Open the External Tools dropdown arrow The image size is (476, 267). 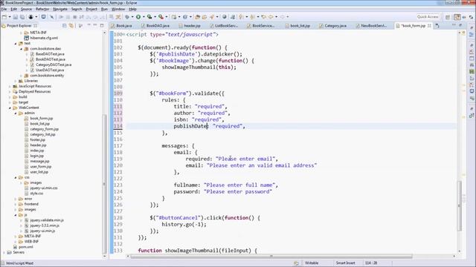pos(167,17)
